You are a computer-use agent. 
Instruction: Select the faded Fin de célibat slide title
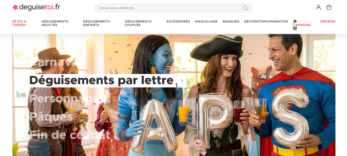coord(69,134)
